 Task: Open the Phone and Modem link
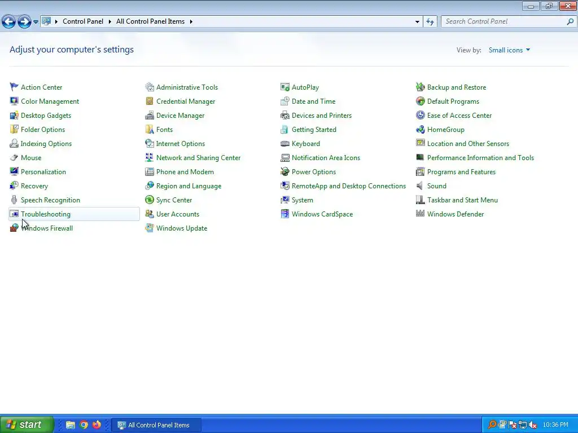click(x=185, y=171)
